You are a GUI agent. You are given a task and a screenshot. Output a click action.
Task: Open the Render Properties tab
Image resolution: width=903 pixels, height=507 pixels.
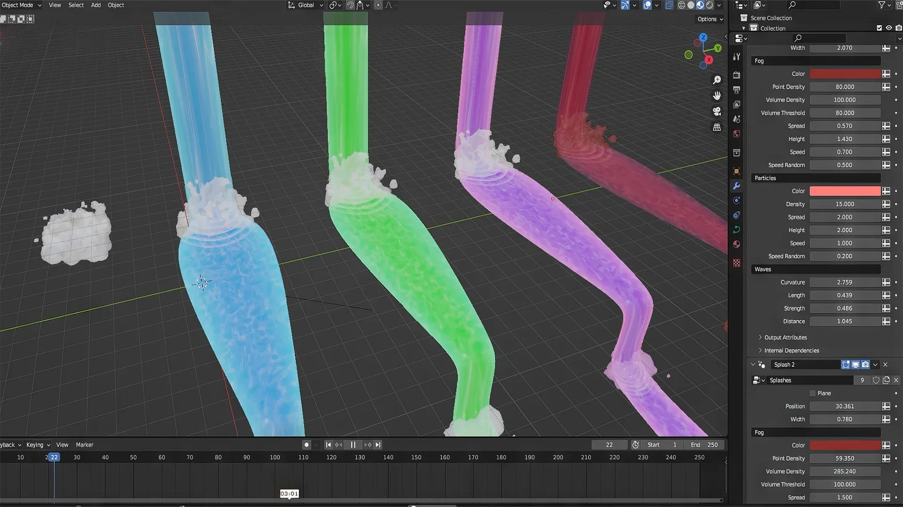pos(737,75)
